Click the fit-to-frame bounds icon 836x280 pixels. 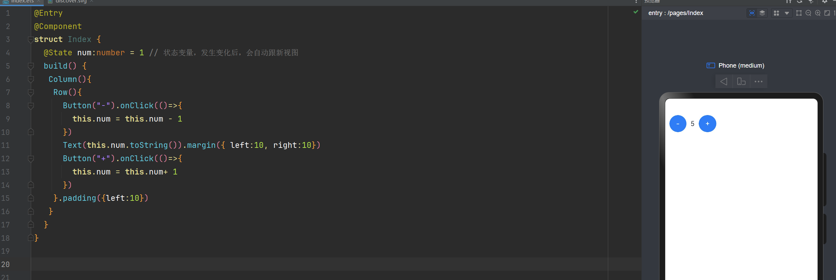point(799,13)
